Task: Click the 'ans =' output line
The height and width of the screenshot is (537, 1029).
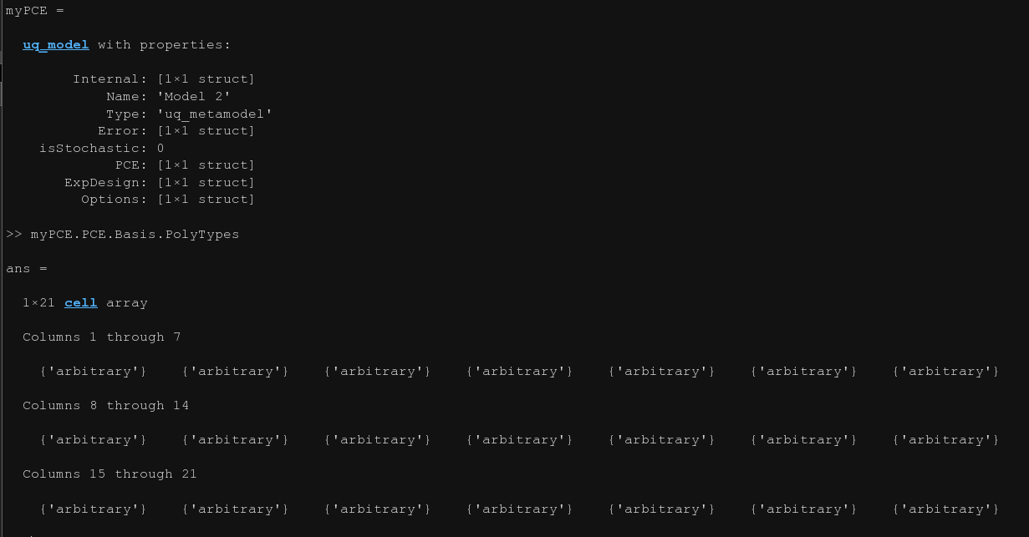Action: click(x=27, y=269)
